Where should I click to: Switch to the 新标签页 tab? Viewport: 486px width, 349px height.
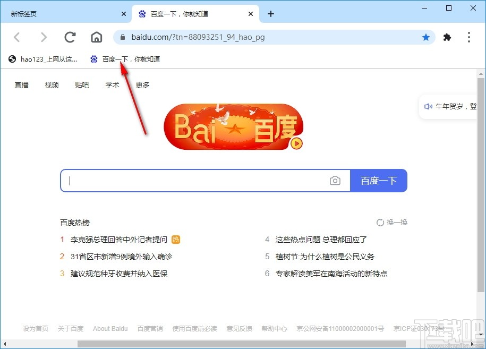[53, 14]
